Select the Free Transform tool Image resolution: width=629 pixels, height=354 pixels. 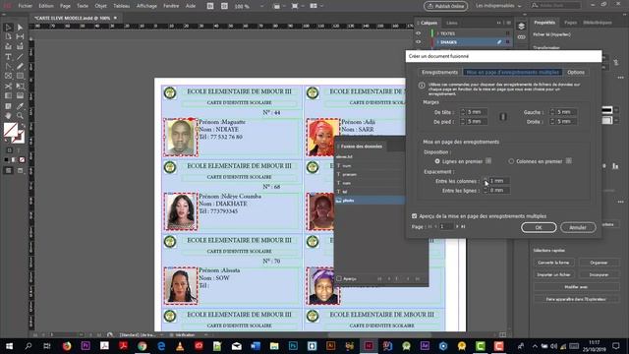pos(20,86)
